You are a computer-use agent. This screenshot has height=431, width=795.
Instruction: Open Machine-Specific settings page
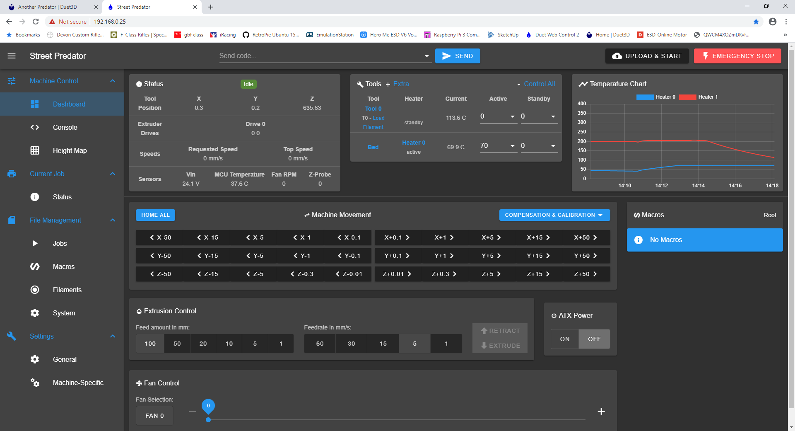pos(62,383)
